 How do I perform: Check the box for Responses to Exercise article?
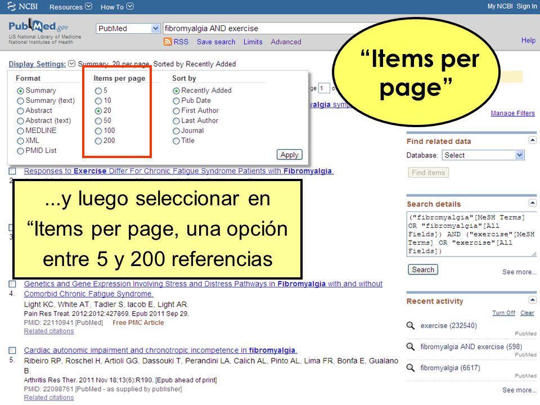coord(12,171)
